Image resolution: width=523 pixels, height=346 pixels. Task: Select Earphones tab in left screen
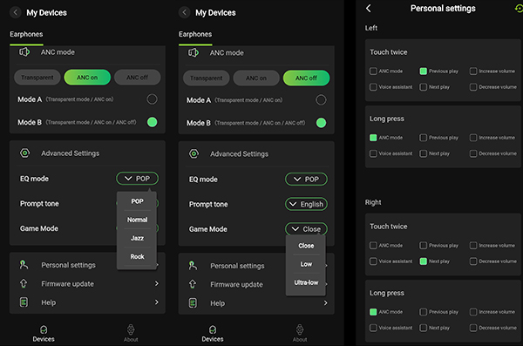(x=26, y=34)
